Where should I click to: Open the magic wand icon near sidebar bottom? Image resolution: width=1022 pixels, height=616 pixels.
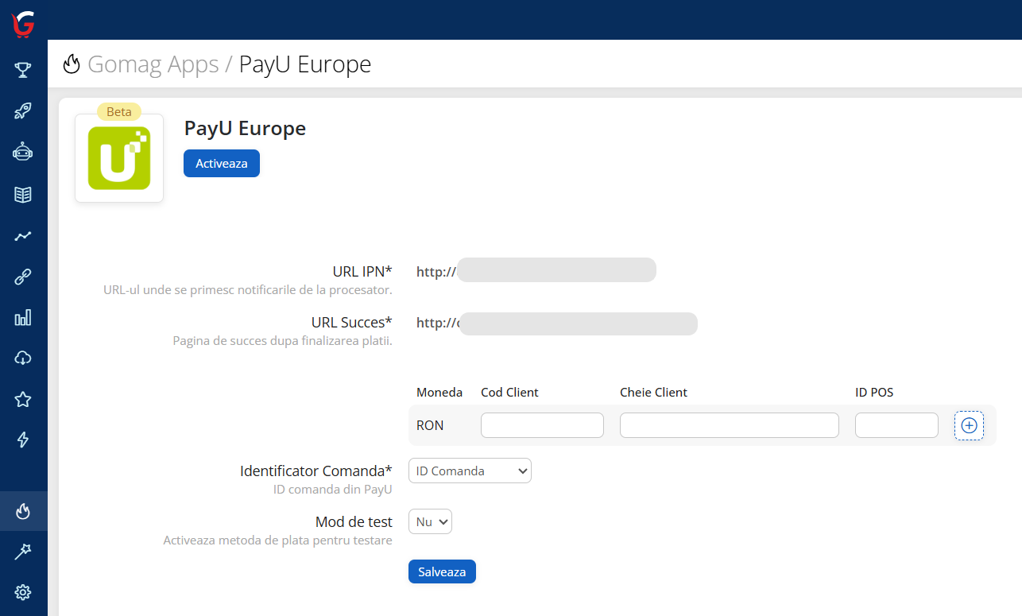(22, 551)
